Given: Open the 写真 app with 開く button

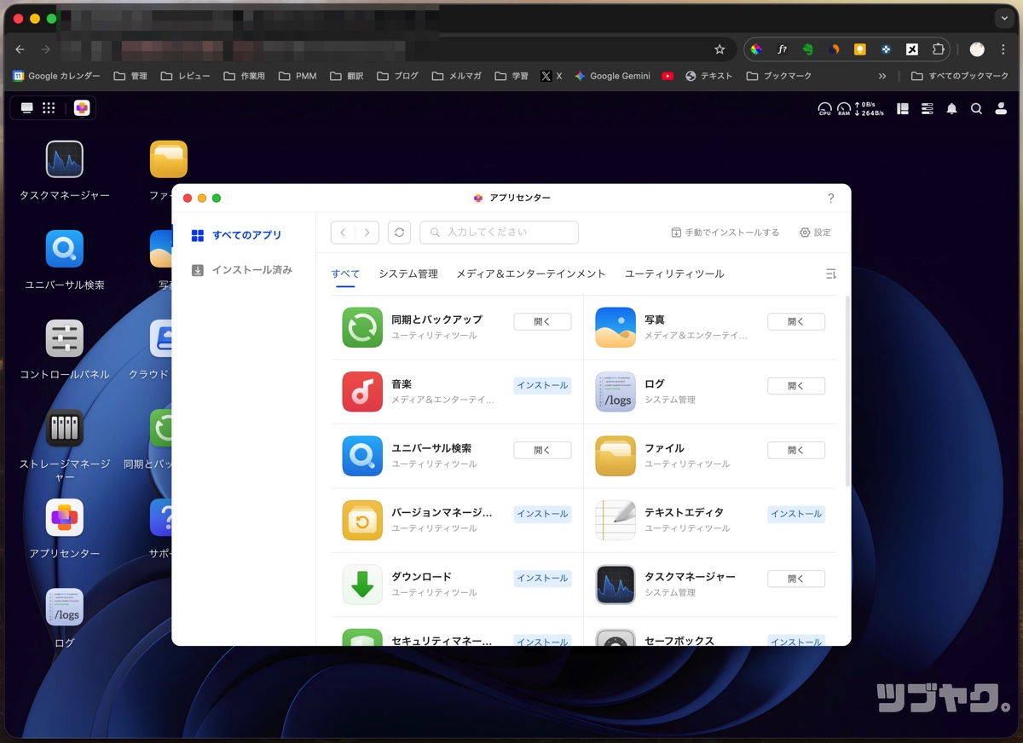Looking at the screenshot, I should pyautogui.click(x=795, y=321).
